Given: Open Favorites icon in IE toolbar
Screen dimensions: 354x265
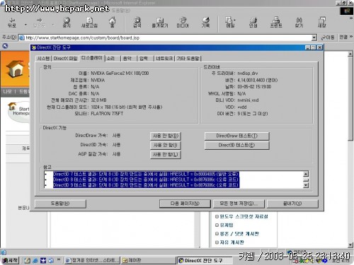Looking at the screenshot, I should pos(160,23).
